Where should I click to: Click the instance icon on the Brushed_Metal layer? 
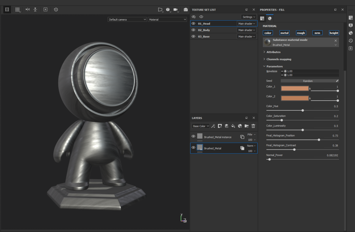pyautogui.click(x=242, y=148)
